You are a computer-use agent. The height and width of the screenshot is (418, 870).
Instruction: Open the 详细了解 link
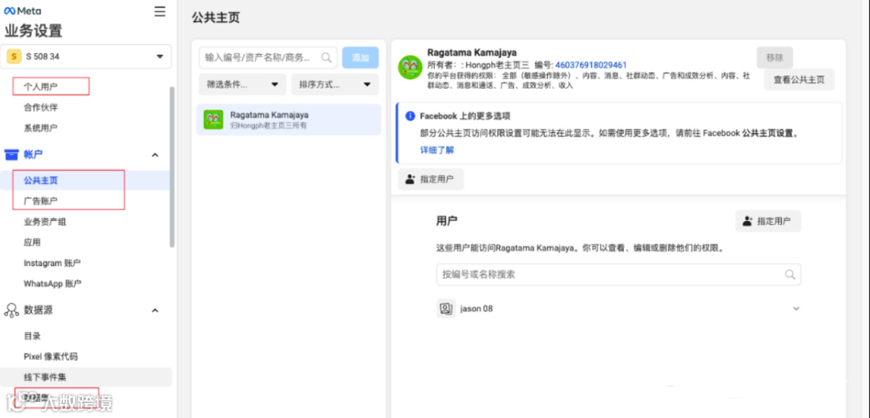pos(437,150)
